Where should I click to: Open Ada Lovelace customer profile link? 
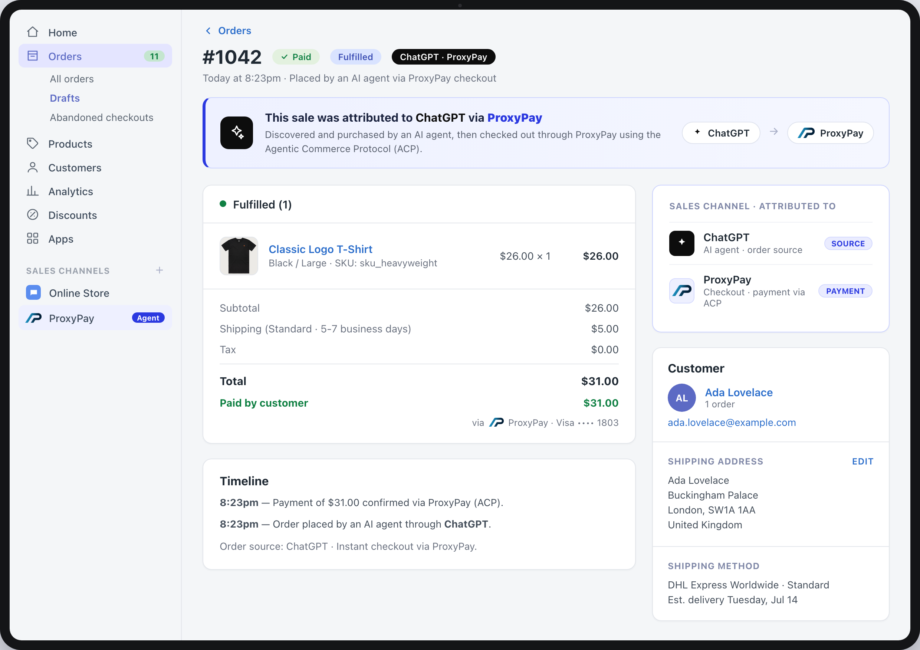(739, 392)
